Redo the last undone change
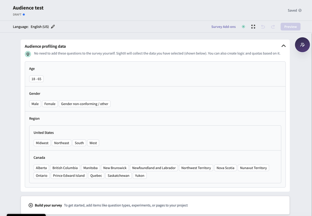 point(273,26)
